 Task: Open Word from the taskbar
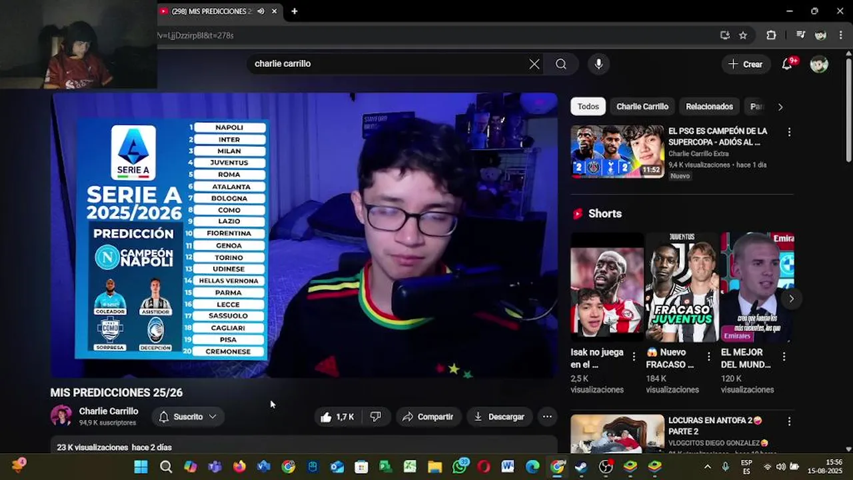(x=508, y=467)
